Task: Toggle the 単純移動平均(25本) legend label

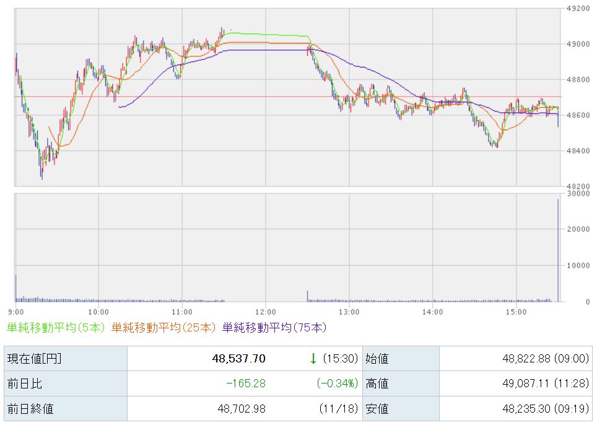Action: (164, 327)
